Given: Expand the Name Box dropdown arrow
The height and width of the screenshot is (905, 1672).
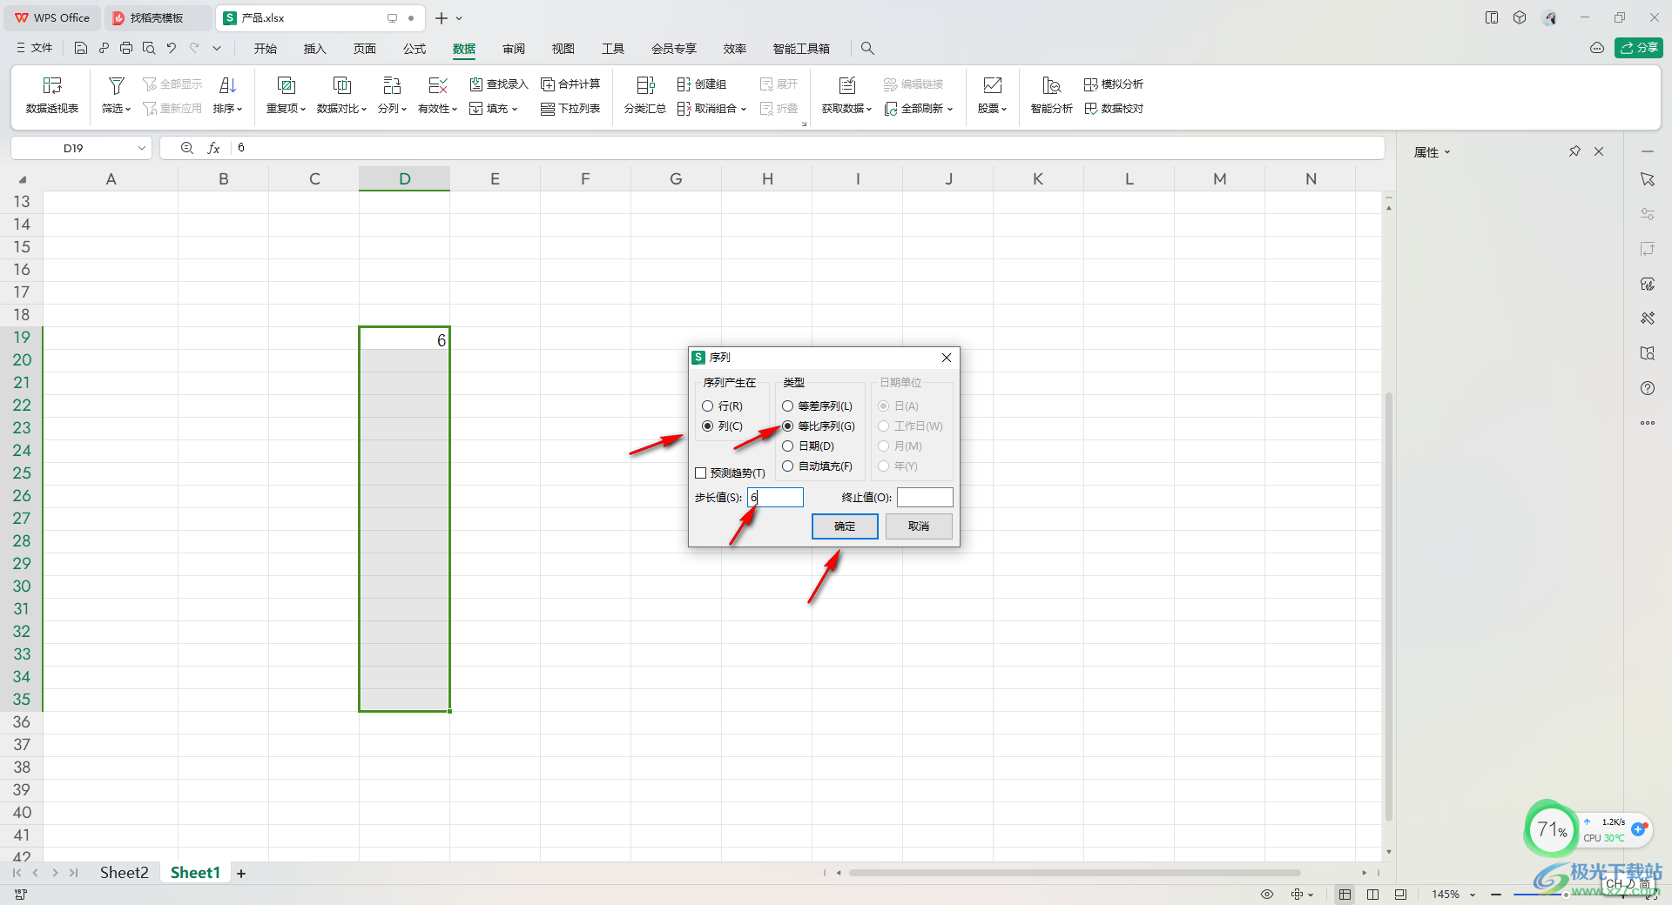Looking at the screenshot, I should 142,148.
